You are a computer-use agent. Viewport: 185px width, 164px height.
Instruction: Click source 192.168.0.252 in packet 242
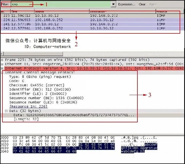[49, 28]
